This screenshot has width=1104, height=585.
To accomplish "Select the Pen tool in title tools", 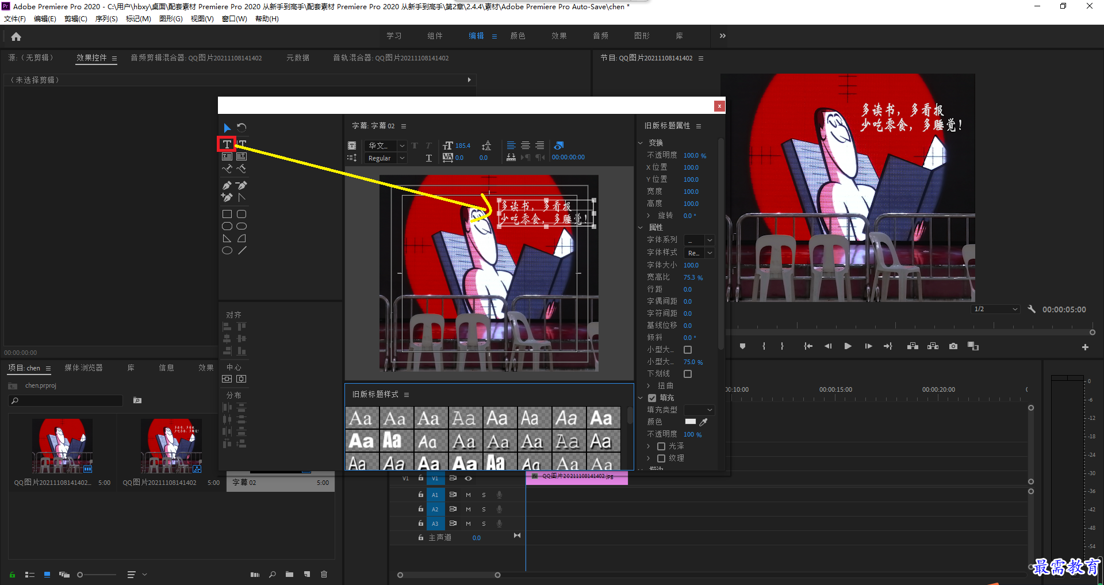I will (x=227, y=185).
